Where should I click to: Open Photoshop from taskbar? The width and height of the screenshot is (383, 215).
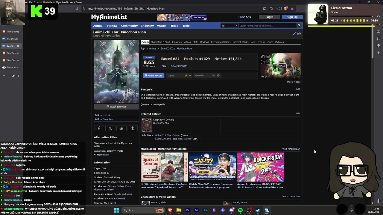[205, 210]
